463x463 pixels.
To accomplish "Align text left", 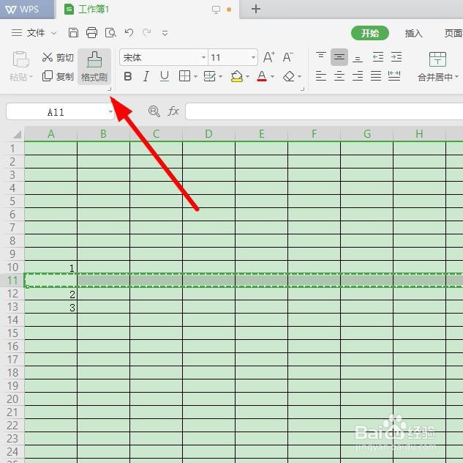I will (x=321, y=76).
